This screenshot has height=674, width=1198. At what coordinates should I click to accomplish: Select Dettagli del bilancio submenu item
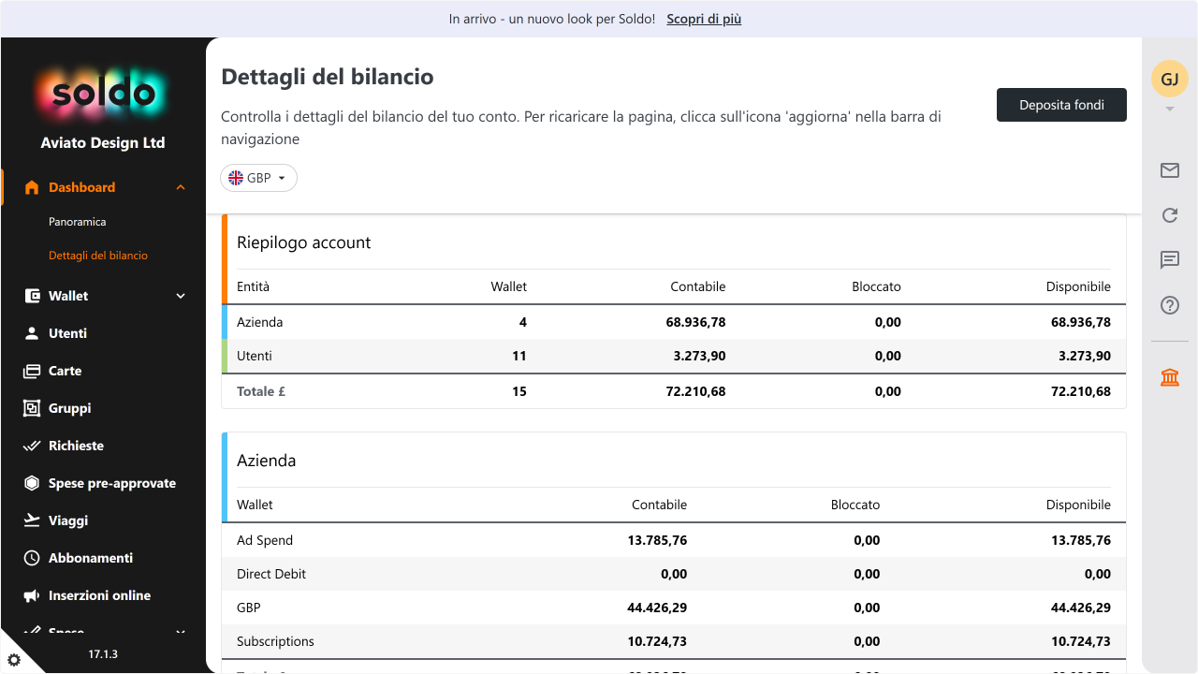coord(98,256)
